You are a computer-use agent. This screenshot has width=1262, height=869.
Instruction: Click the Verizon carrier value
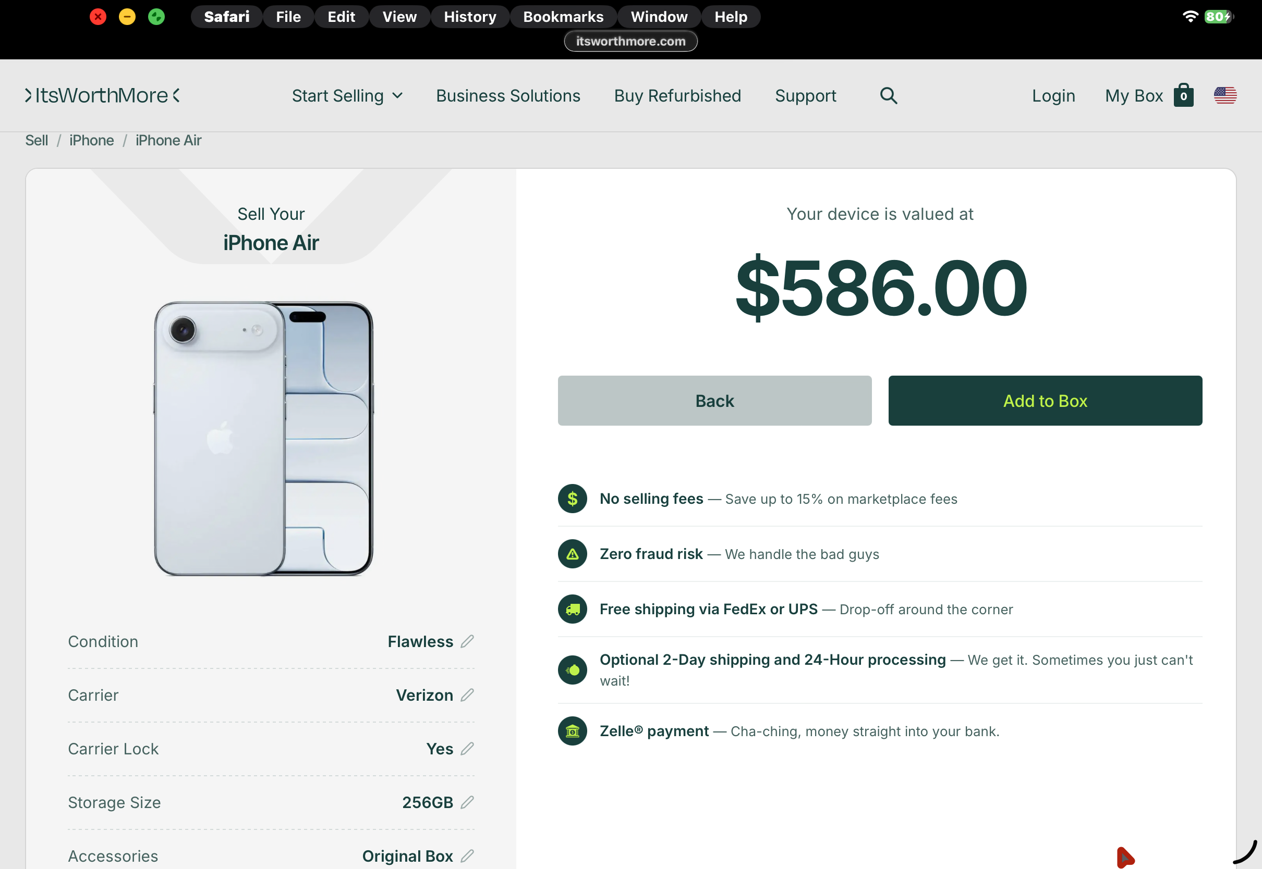[x=424, y=696]
